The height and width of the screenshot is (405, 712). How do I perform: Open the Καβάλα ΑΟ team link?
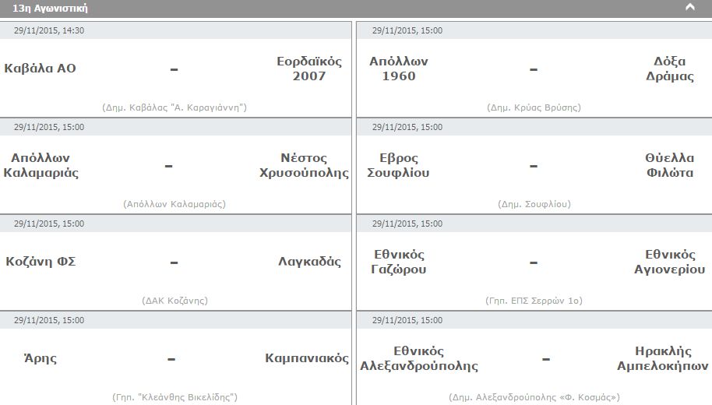[x=40, y=69]
